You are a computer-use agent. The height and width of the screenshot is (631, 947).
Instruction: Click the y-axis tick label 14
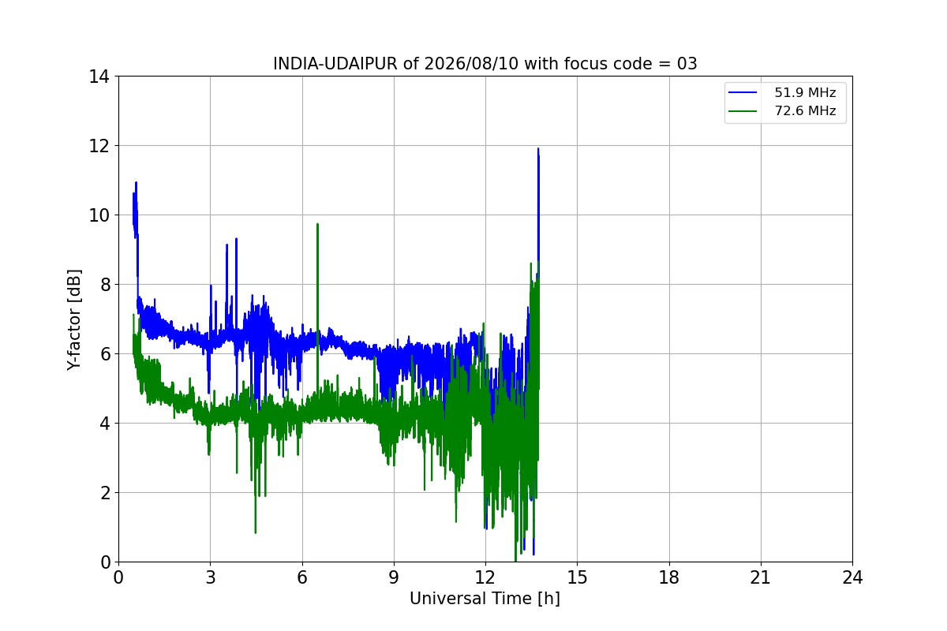tap(99, 77)
